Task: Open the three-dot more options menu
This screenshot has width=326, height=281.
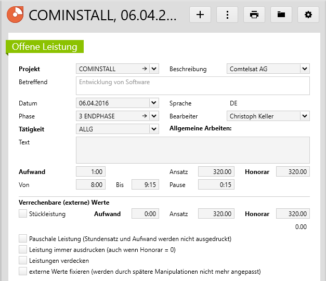Action: tap(227, 15)
